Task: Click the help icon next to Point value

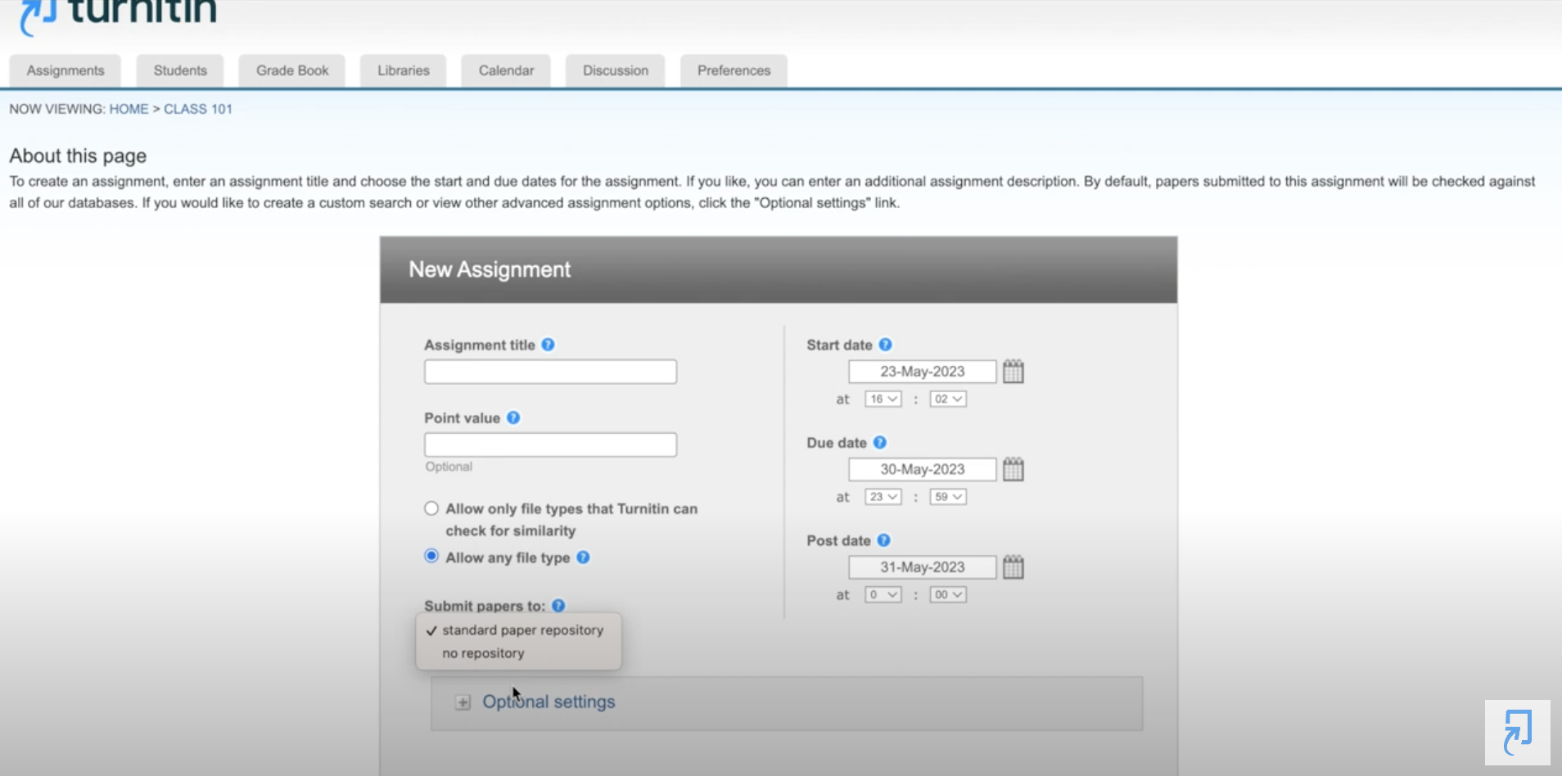Action: (513, 417)
